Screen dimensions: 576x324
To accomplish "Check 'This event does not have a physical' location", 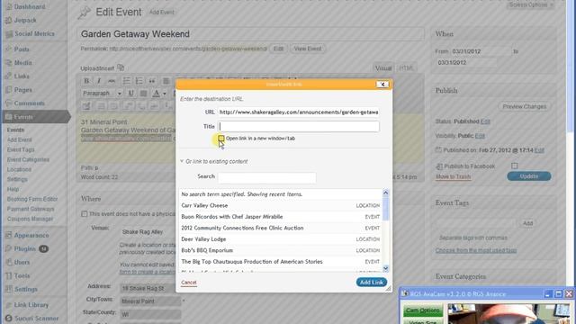I will click(x=84, y=214).
